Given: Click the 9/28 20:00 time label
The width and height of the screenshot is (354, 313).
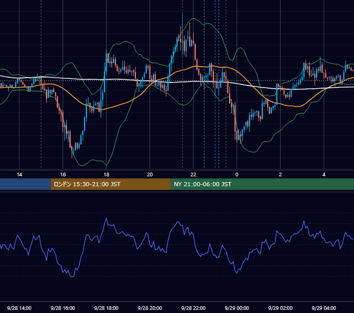Looking at the screenshot, I should pyautogui.click(x=150, y=308).
